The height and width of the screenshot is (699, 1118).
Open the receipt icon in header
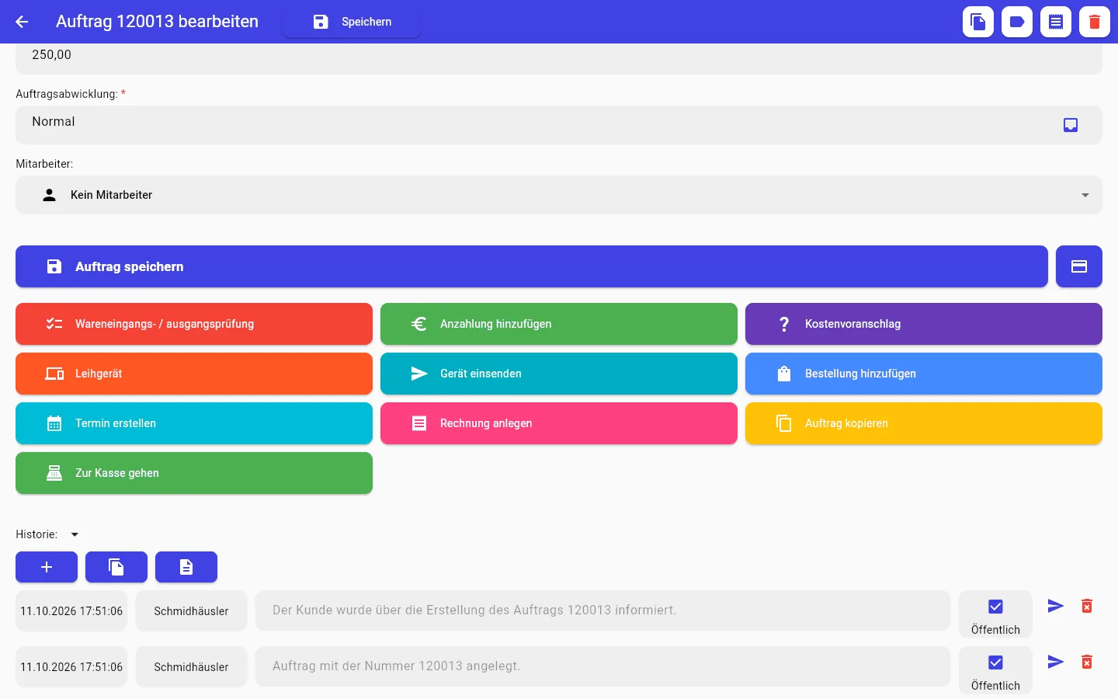1056,22
